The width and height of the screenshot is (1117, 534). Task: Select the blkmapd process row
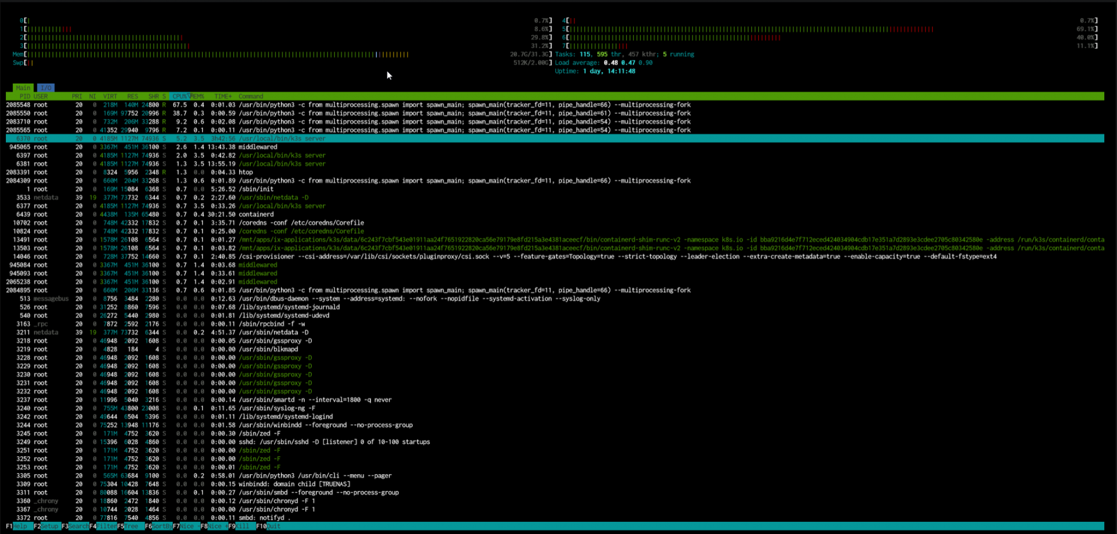(555, 349)
